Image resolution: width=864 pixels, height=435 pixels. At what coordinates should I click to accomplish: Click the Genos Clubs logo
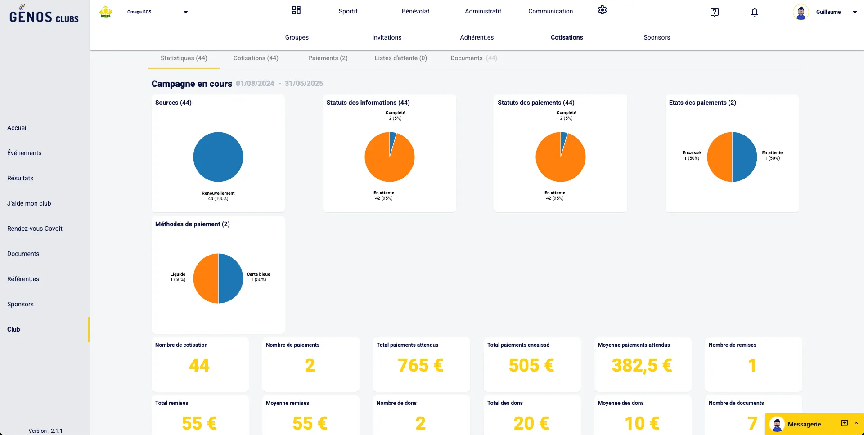click(x=44, y=16)
